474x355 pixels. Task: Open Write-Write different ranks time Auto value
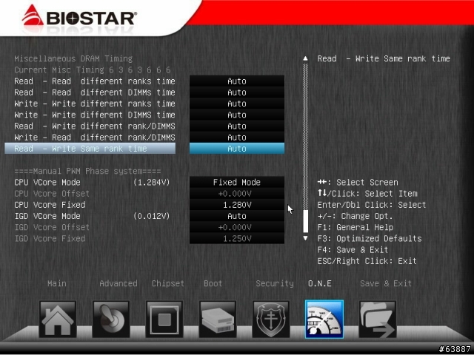point(237,104)
